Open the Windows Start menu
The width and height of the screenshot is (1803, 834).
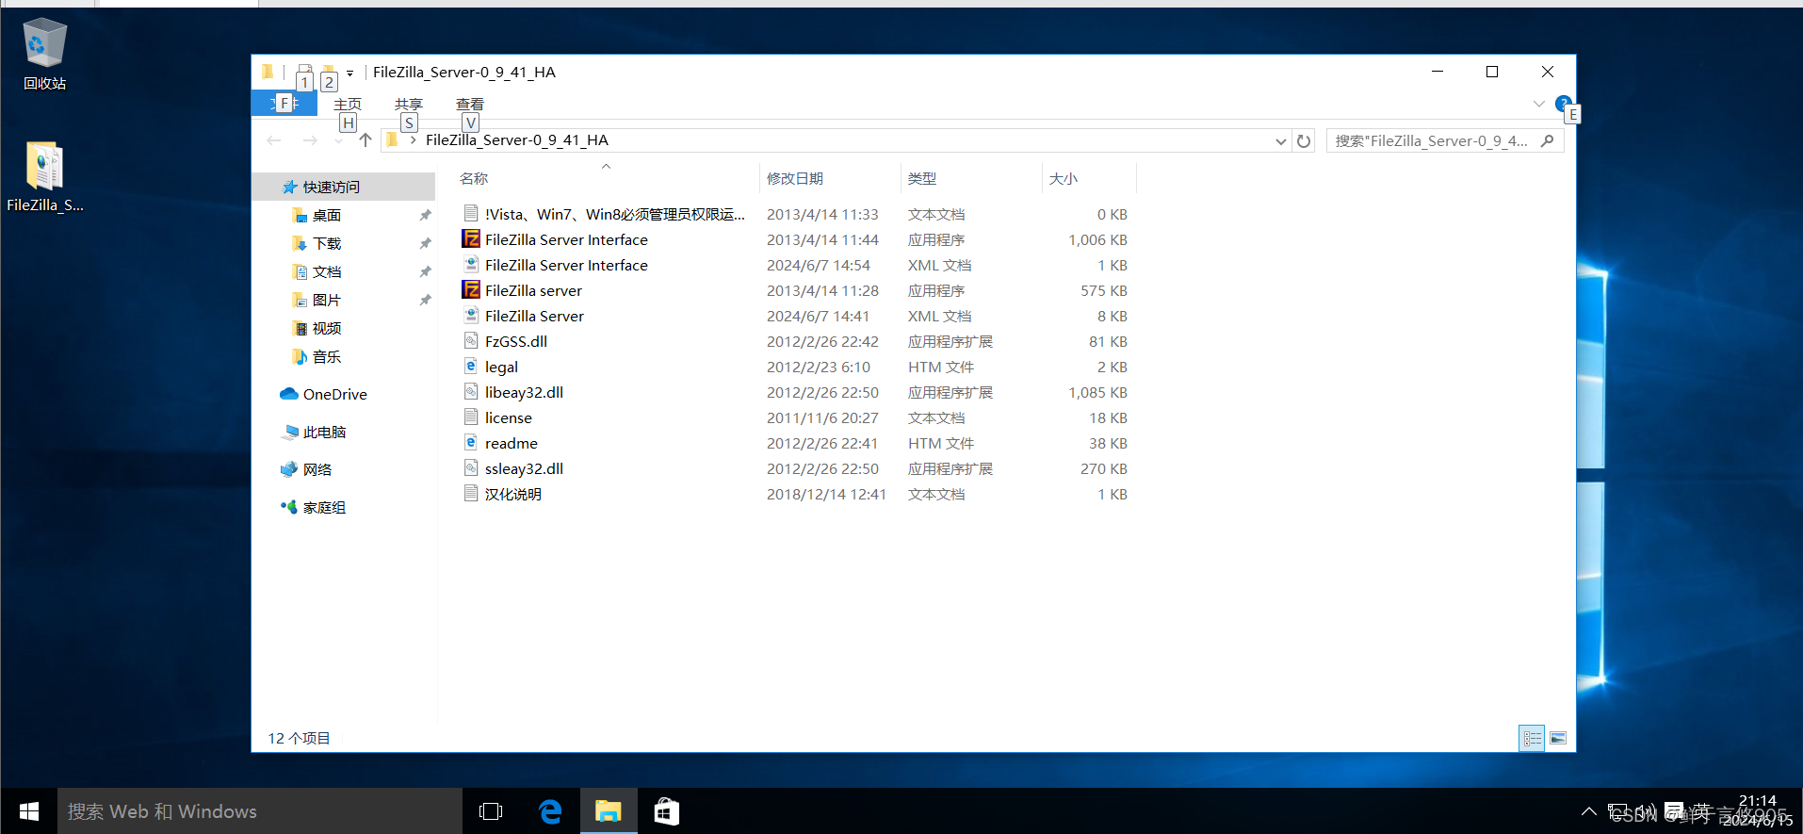29,811
